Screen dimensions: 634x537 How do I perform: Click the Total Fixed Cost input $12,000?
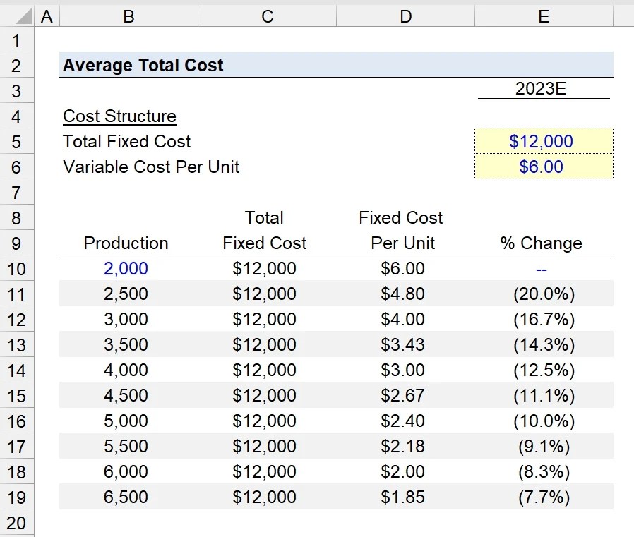(544, 141)
